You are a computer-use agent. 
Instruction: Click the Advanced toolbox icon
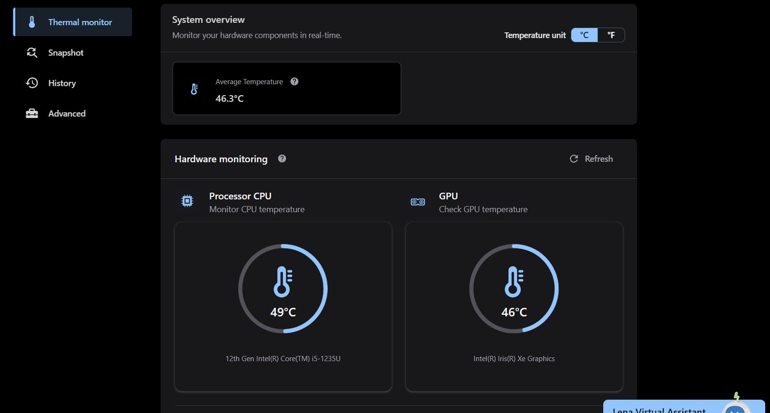tap(32, 113)
